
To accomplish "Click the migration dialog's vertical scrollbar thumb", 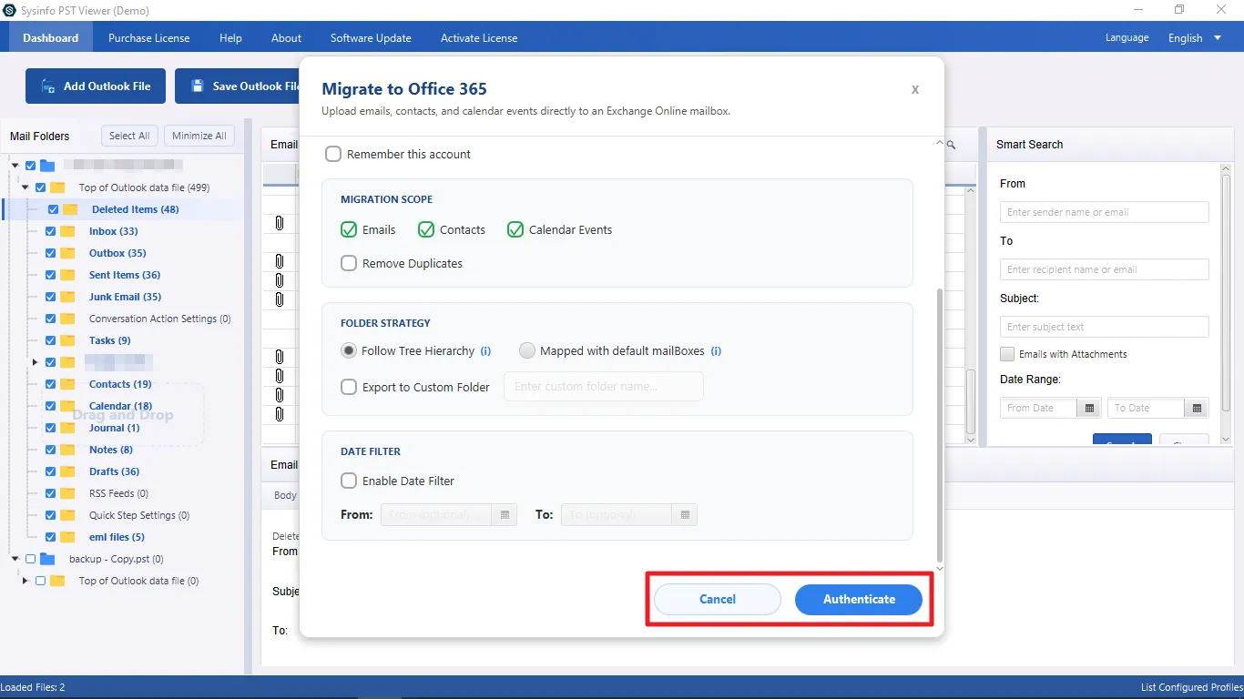I will pyautogui.click(x=940, y=425).
